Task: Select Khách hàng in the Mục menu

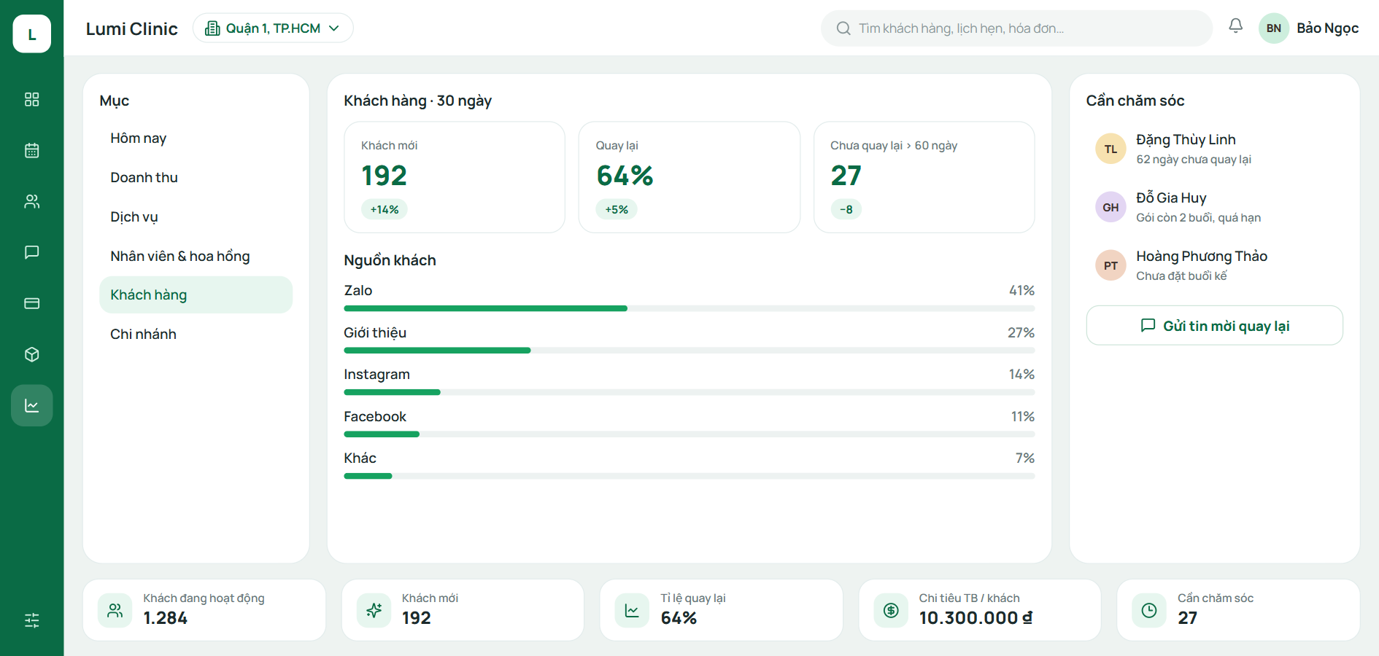Action: (x=196, y=295)
